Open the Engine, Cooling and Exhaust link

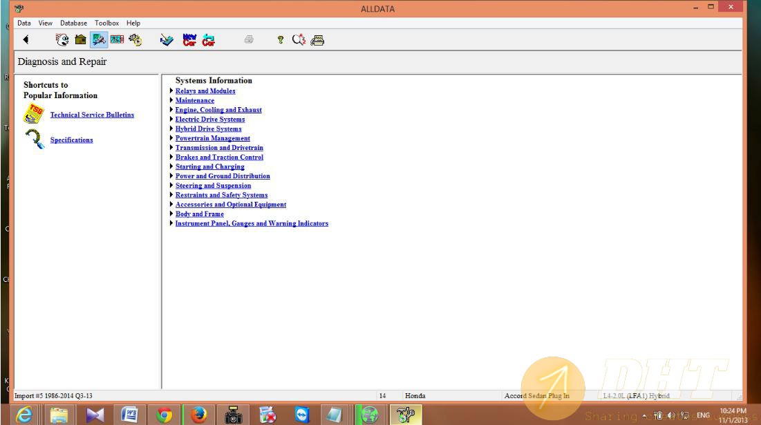pos(218,110)
